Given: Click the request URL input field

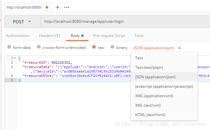Looking at the screenshot, I should 125,21.
